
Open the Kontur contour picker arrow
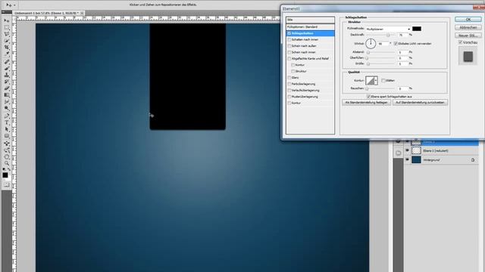pos(376,81)
